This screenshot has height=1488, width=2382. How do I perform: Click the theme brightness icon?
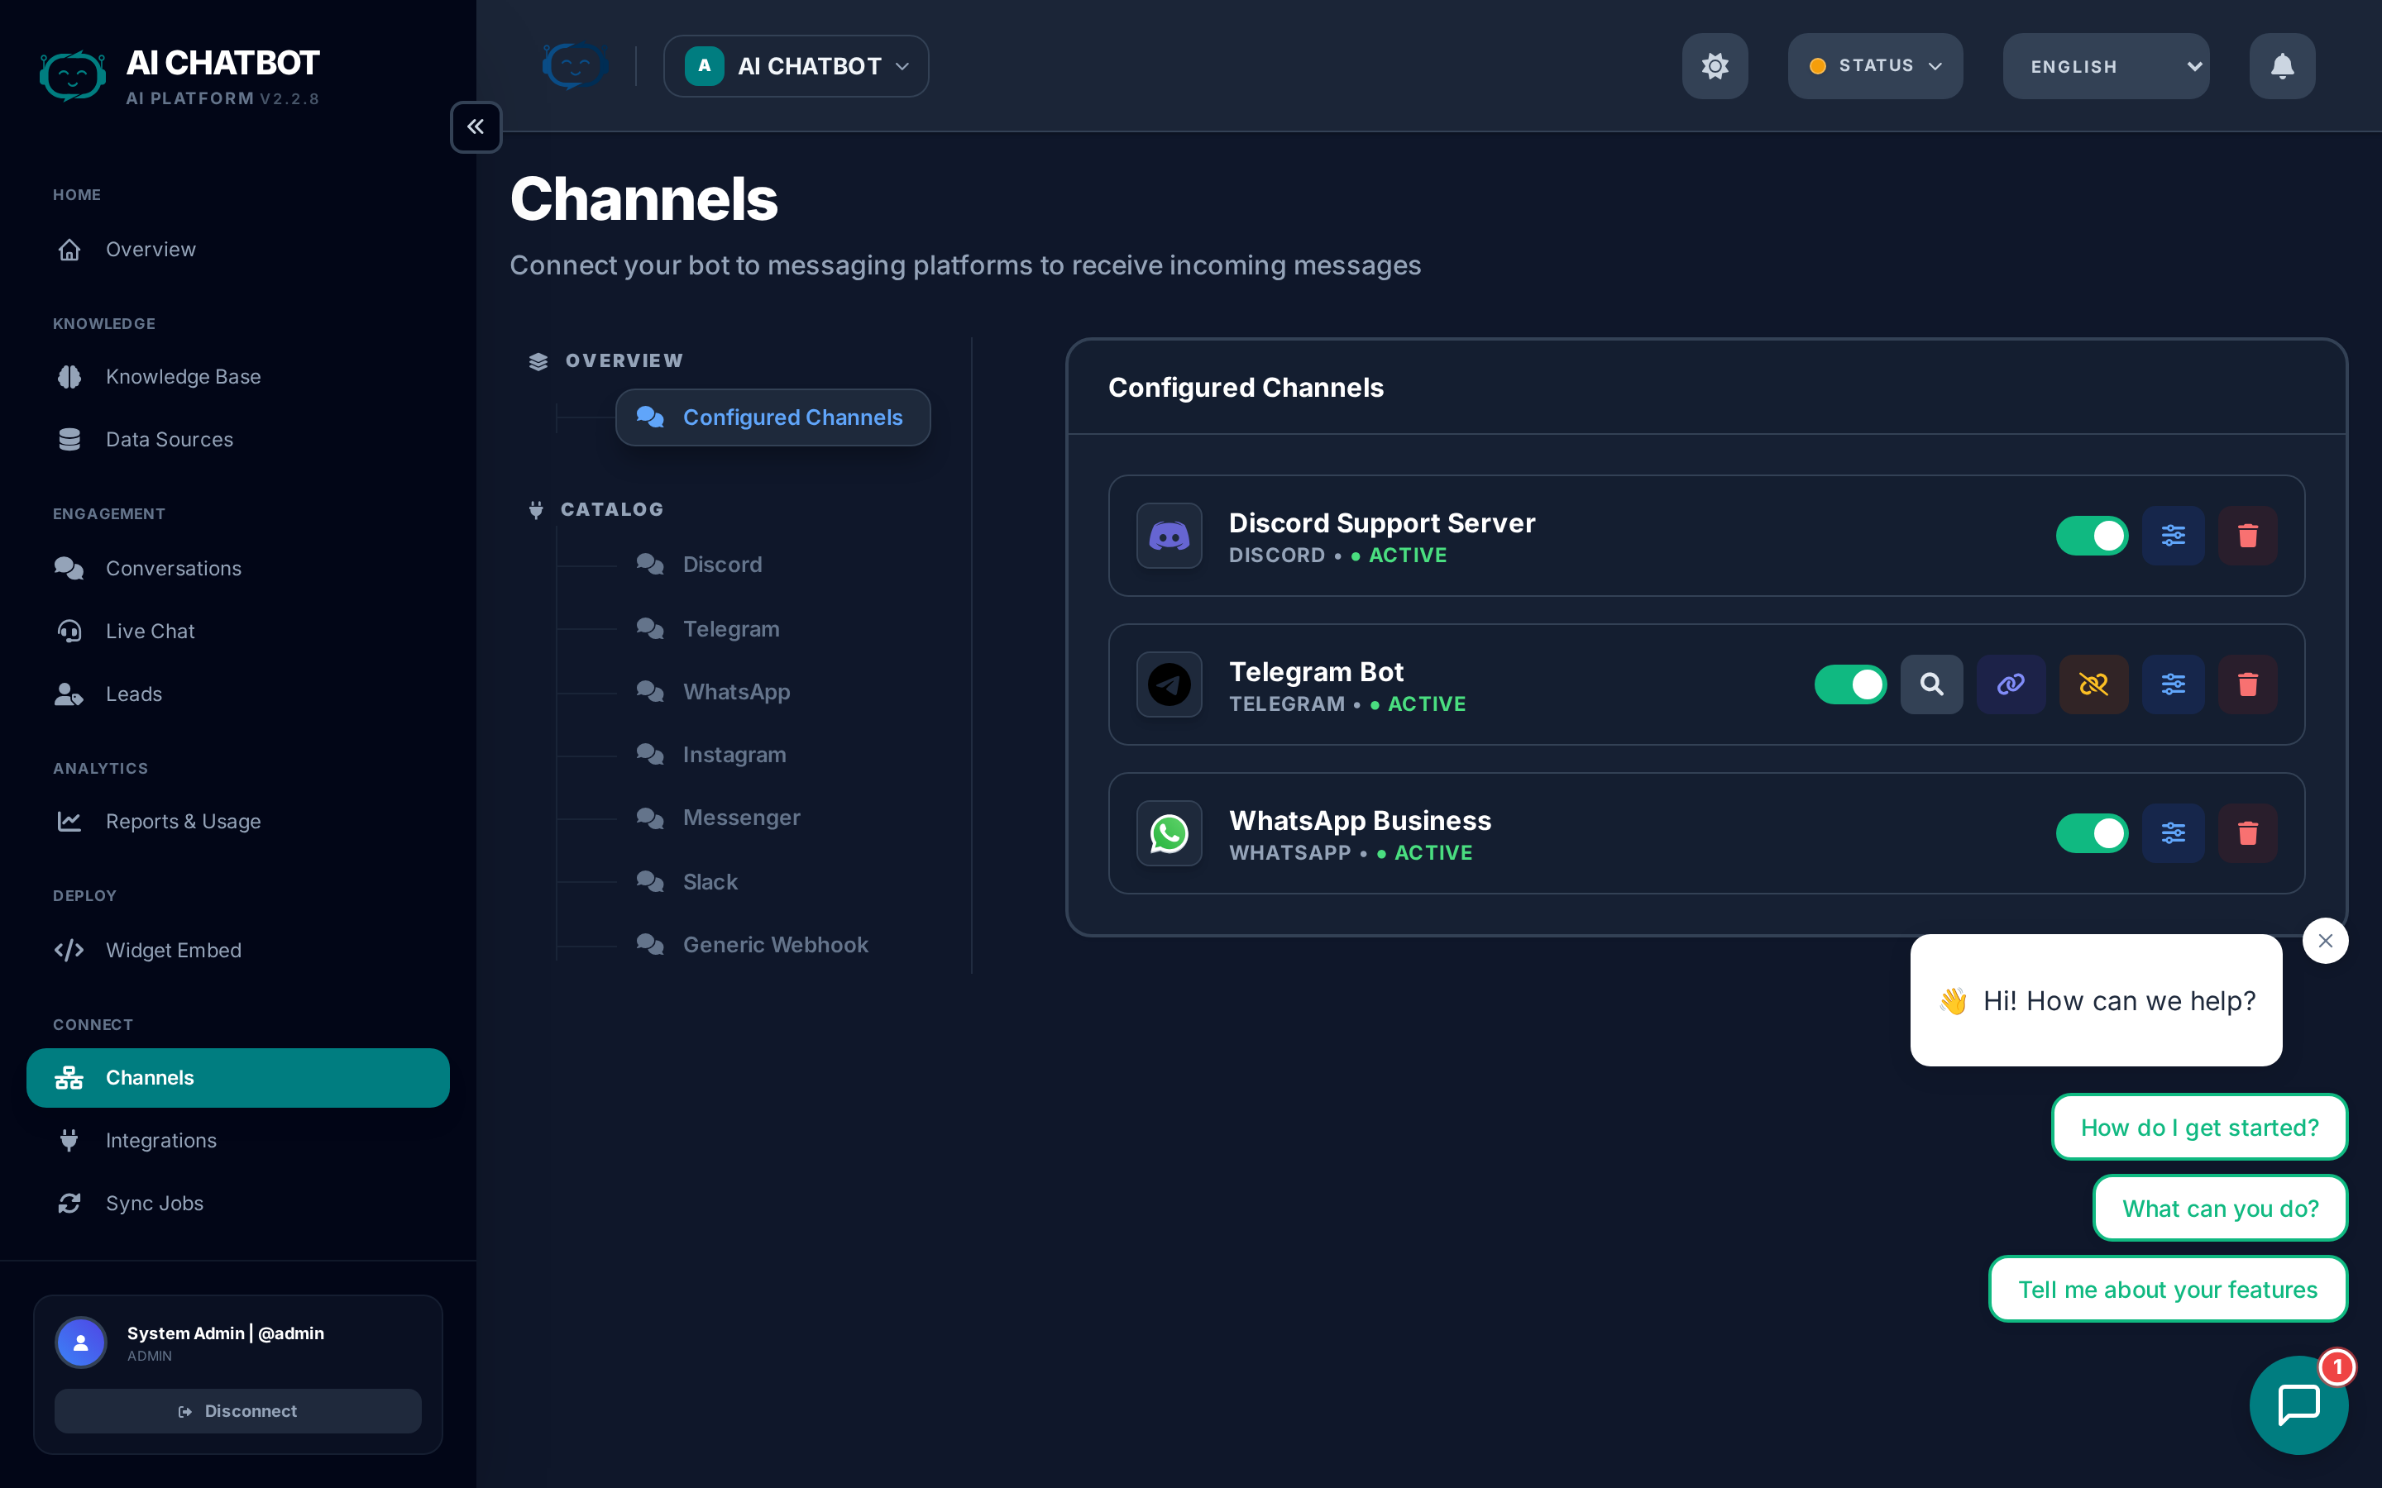click(x=1715, y=66)
